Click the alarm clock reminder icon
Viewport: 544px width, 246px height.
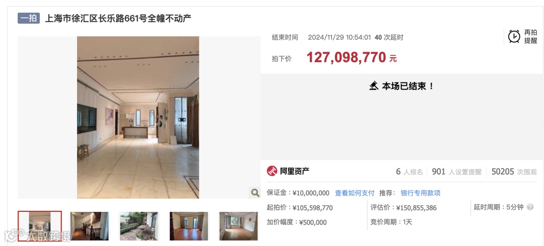pos(514,36)
